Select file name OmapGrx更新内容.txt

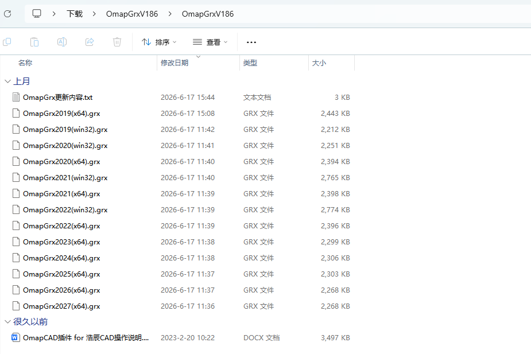pos(57,98)
